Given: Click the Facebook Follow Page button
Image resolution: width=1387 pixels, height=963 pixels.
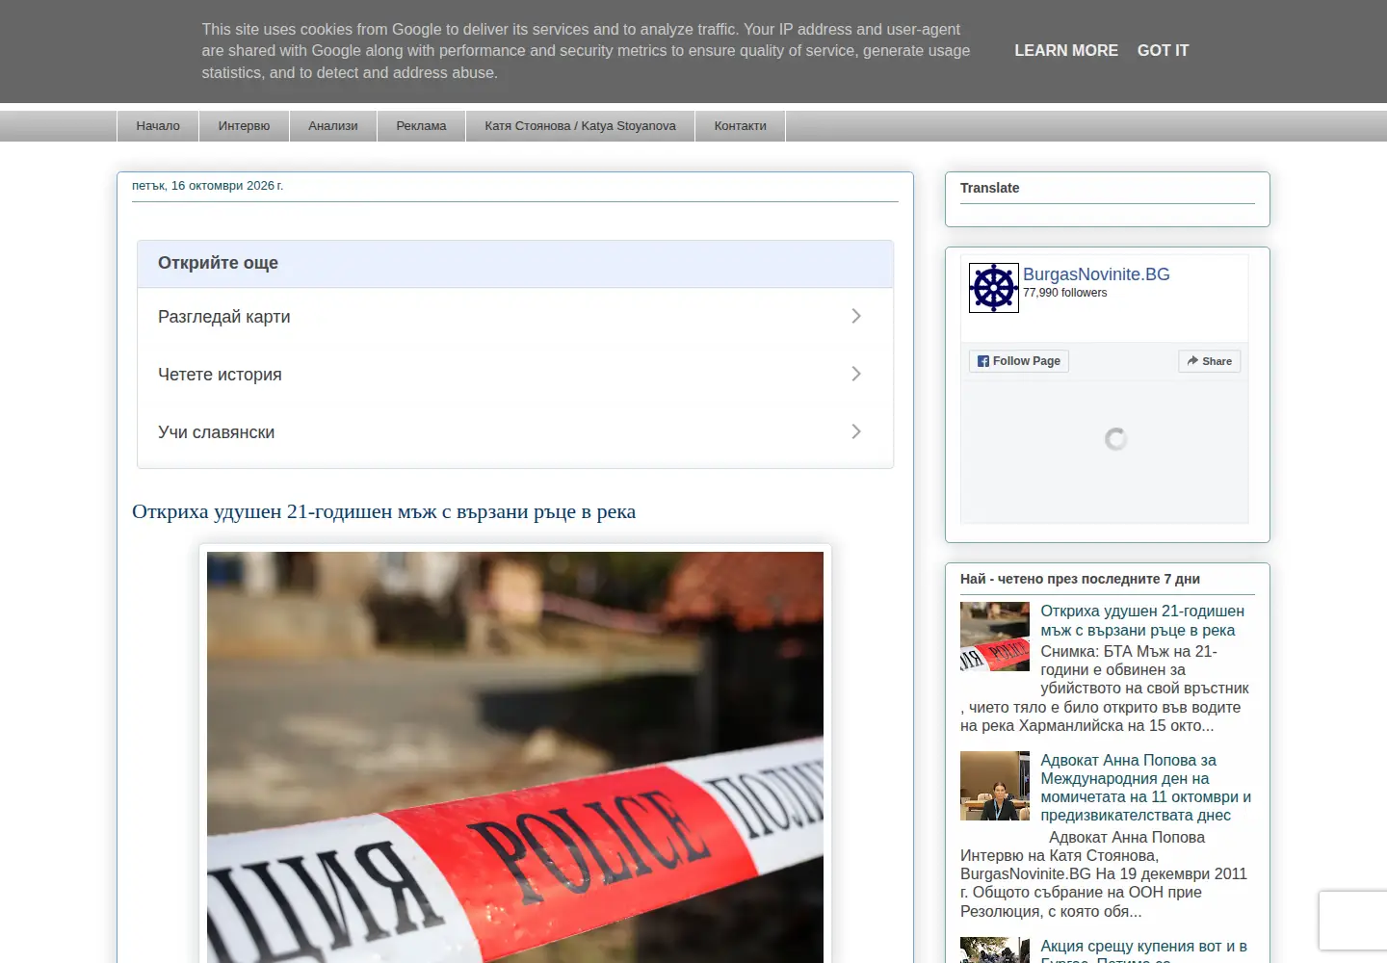Looking at the screenshot, I should (x=1019, y=361).
